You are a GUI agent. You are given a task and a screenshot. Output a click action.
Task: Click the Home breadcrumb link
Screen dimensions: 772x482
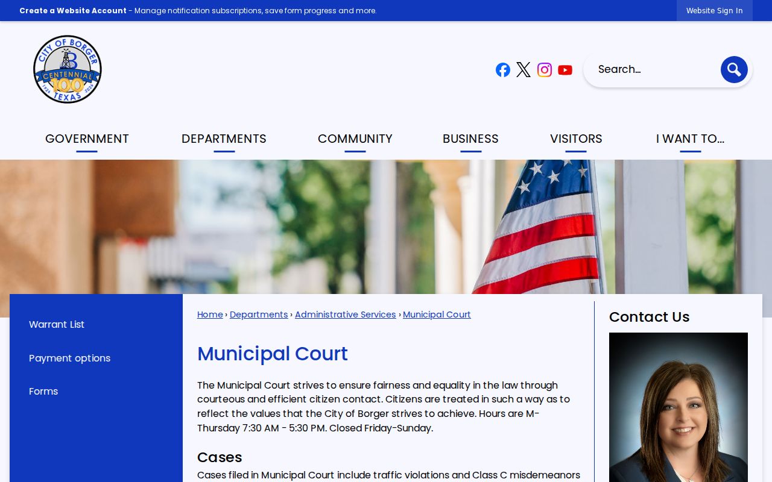pyautogui.click(x=210, y=315)
